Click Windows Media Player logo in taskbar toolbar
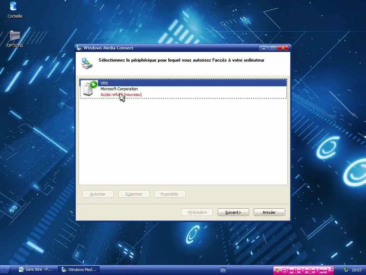Screen dimensions: 366x275 click(277, 271)
